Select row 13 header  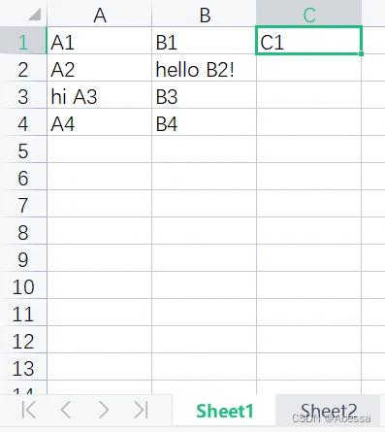point(23,367)
